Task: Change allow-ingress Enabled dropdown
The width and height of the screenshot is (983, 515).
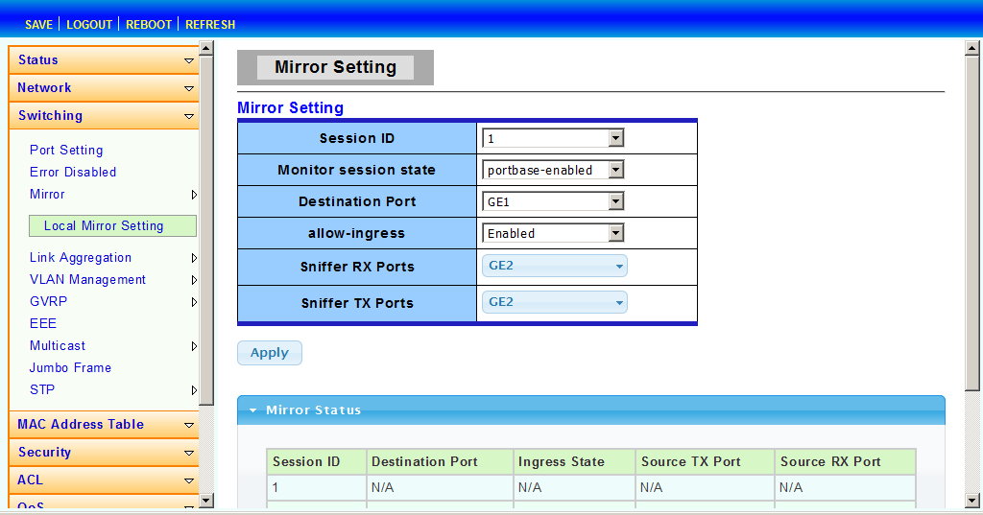Action: coord(553,233)
